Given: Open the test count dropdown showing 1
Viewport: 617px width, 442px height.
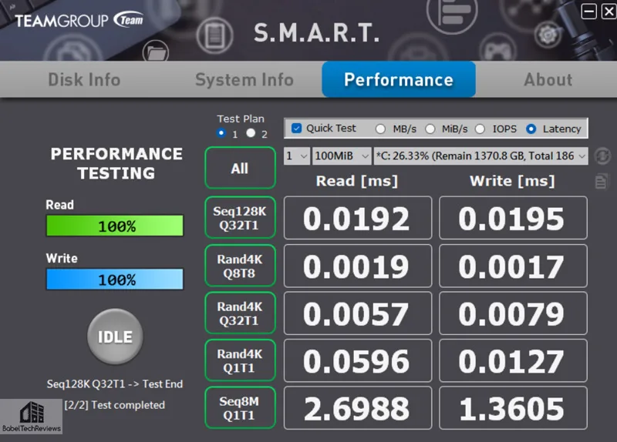Looking at the screenshot, I should tap(297, 156).
